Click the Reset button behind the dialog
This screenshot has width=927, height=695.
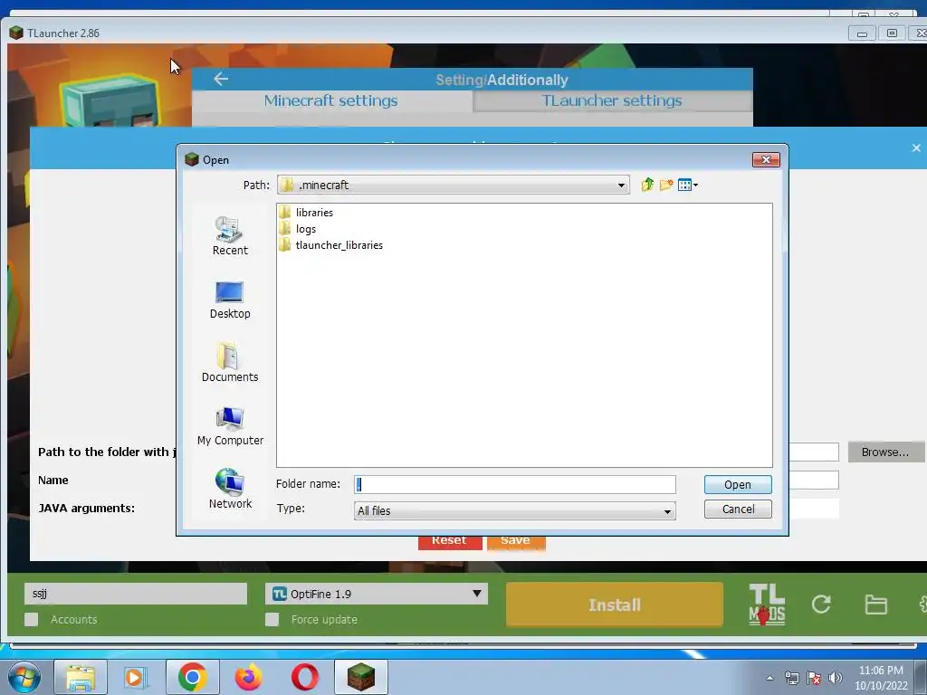[x=449, y=543]
